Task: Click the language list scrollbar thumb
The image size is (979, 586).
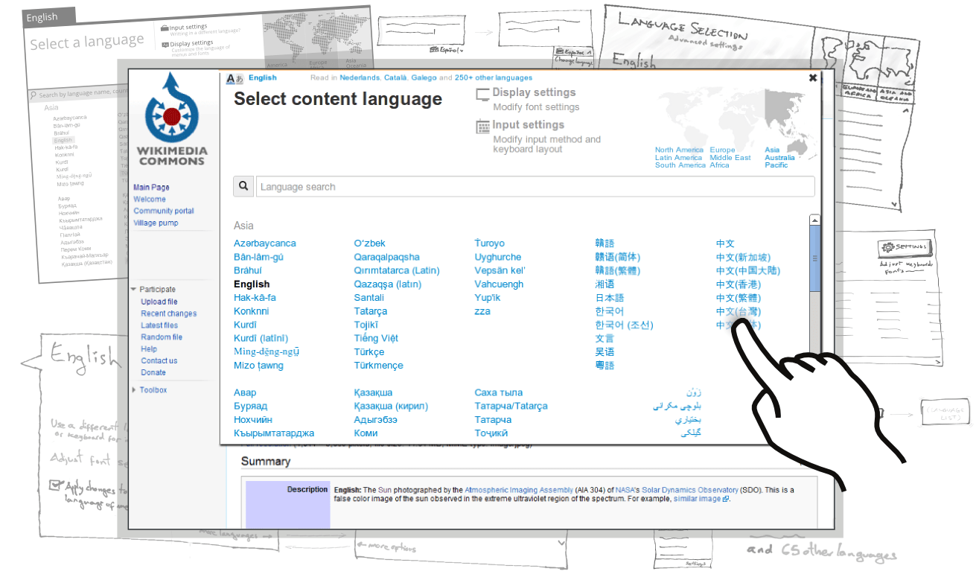Action: coord(814,258)
